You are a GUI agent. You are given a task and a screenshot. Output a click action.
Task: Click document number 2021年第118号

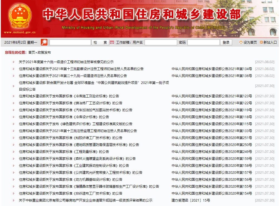pos(212,117)
